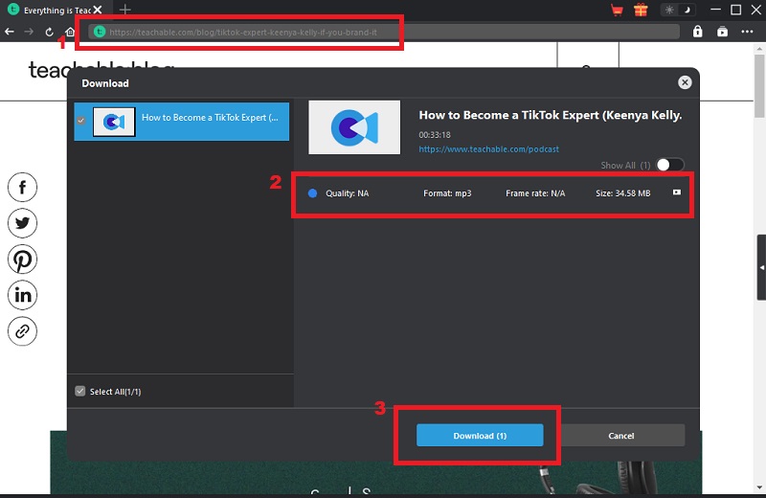766x498 pixels.
Task: Go back using the back arrow
Action: pos(10,32)
